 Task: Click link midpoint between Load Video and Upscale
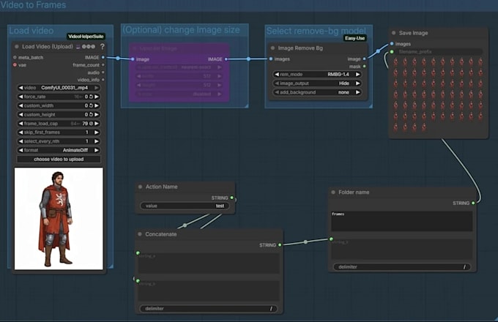click(x=118, y=59)
